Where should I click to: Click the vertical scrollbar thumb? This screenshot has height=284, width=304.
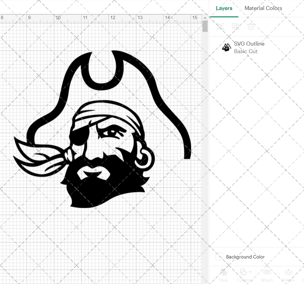point(205,26)
